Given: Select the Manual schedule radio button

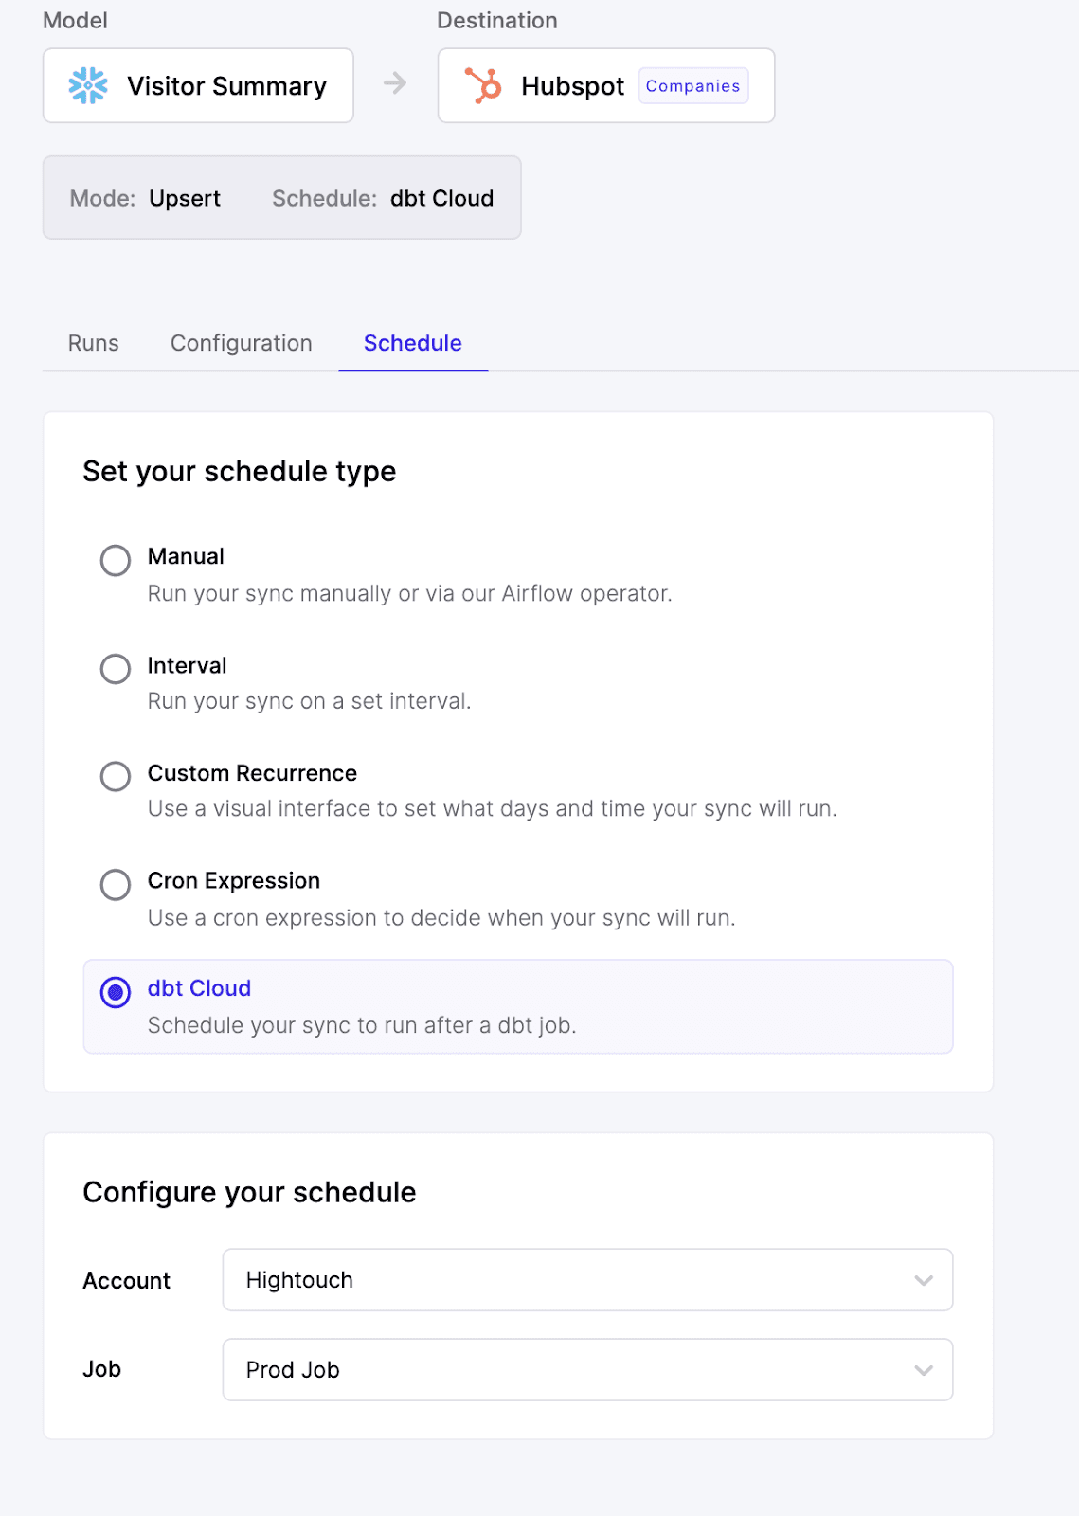Looking at the screenshot, I should [x=116, y=560].
